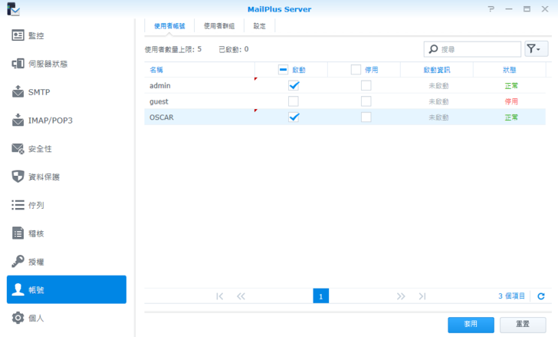Viewport: 558px width, 337px height.
Task: Switch to the 使用者群組 tab
Action: click(219, 26)
